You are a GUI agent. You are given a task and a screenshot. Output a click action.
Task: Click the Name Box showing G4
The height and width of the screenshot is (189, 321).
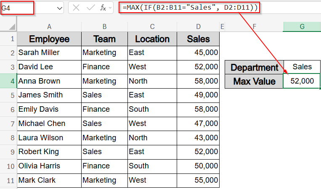click(17, 8)
